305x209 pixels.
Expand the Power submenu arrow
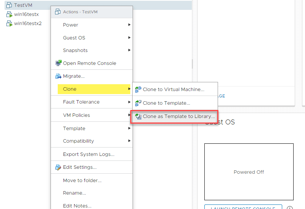129,25
